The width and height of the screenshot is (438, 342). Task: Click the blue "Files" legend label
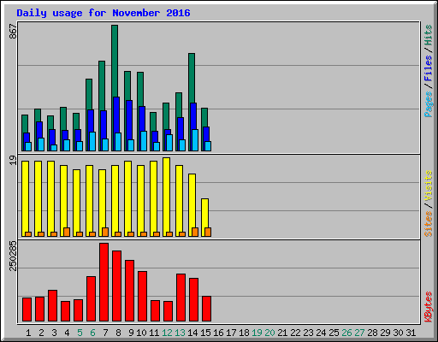[429, 68]
